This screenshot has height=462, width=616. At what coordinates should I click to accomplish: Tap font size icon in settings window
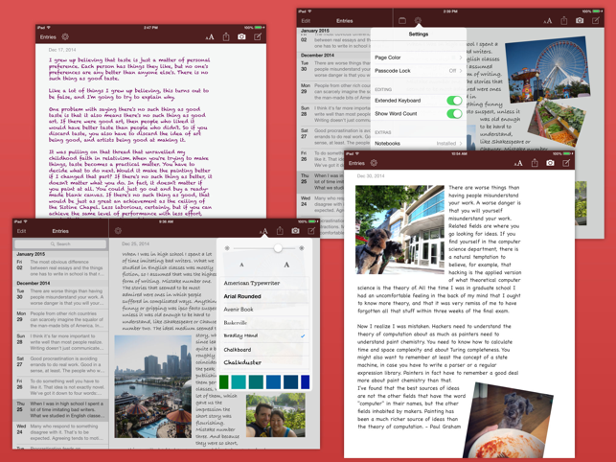click(x=548, y=21)
